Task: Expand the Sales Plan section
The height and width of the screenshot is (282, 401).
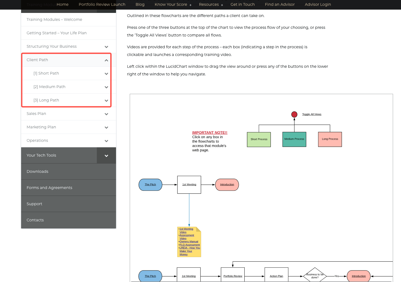Action: pyautogui.click(x=106, y=114)
